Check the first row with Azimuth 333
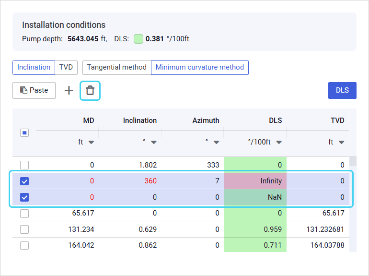Screen dimensions: 369x276 [24, 165]
